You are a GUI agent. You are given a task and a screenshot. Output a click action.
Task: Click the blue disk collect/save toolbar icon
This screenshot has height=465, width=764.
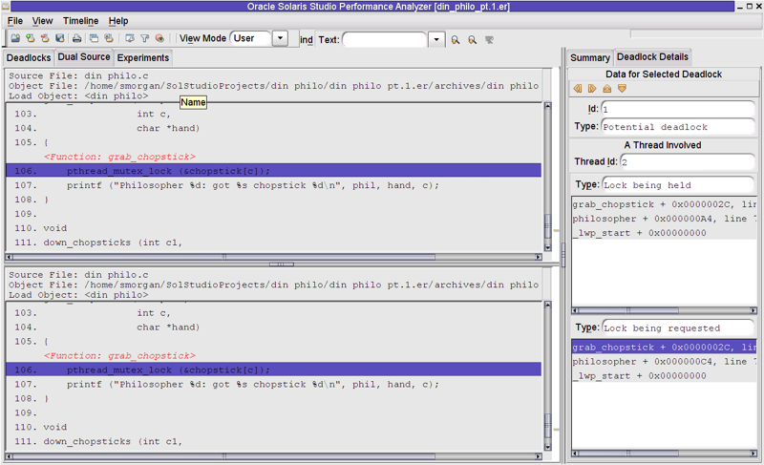coord(59,38)
